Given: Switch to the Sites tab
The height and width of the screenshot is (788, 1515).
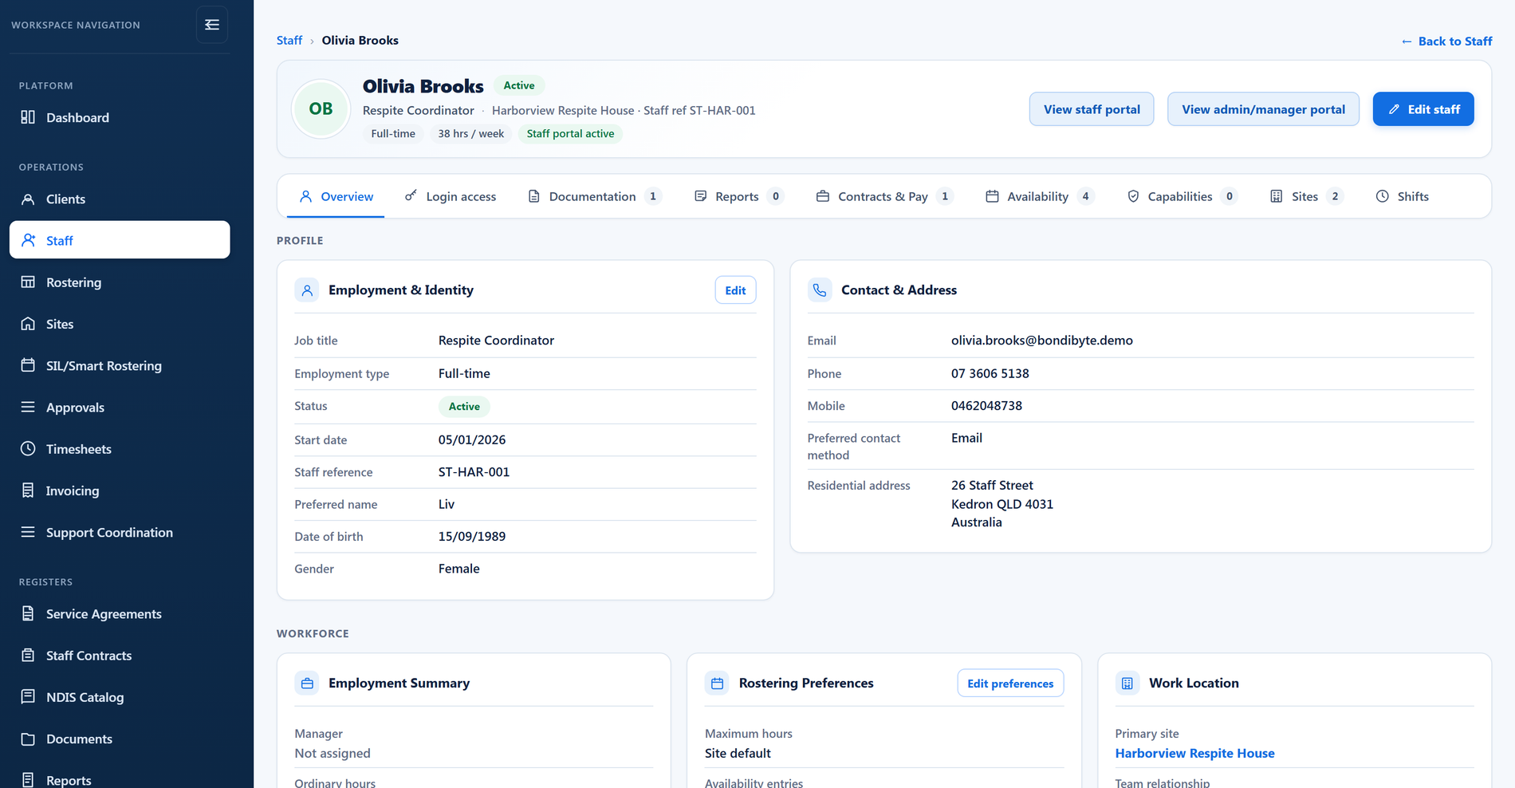Looking at the screenshot, I should click(x=1307, y=196).
